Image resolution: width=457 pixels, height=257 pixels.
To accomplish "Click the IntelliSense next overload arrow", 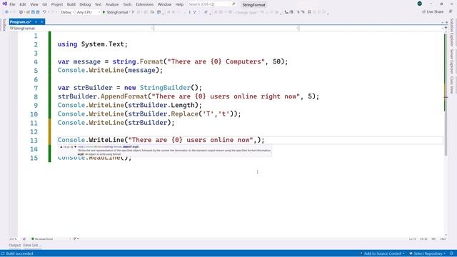I will pos(75,147).
